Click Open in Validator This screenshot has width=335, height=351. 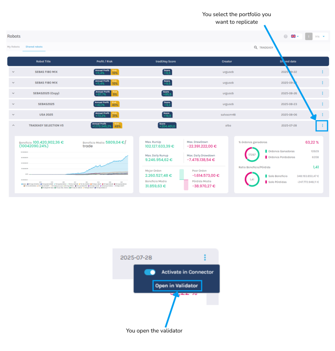tap(176, 286)
